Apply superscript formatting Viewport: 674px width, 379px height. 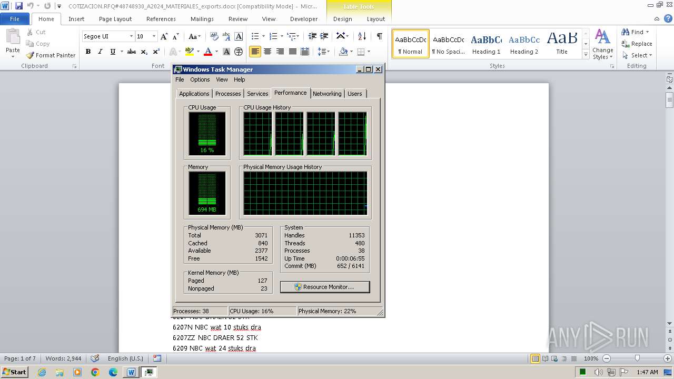(x=156, y=52)
